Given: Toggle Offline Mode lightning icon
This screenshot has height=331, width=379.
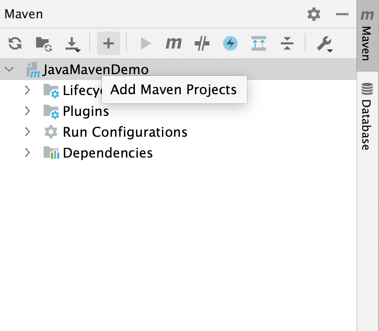Looking at the screenshot, I should [230, 43].
